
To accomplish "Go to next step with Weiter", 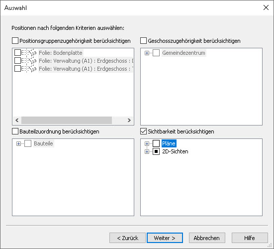I will (165, 238).
